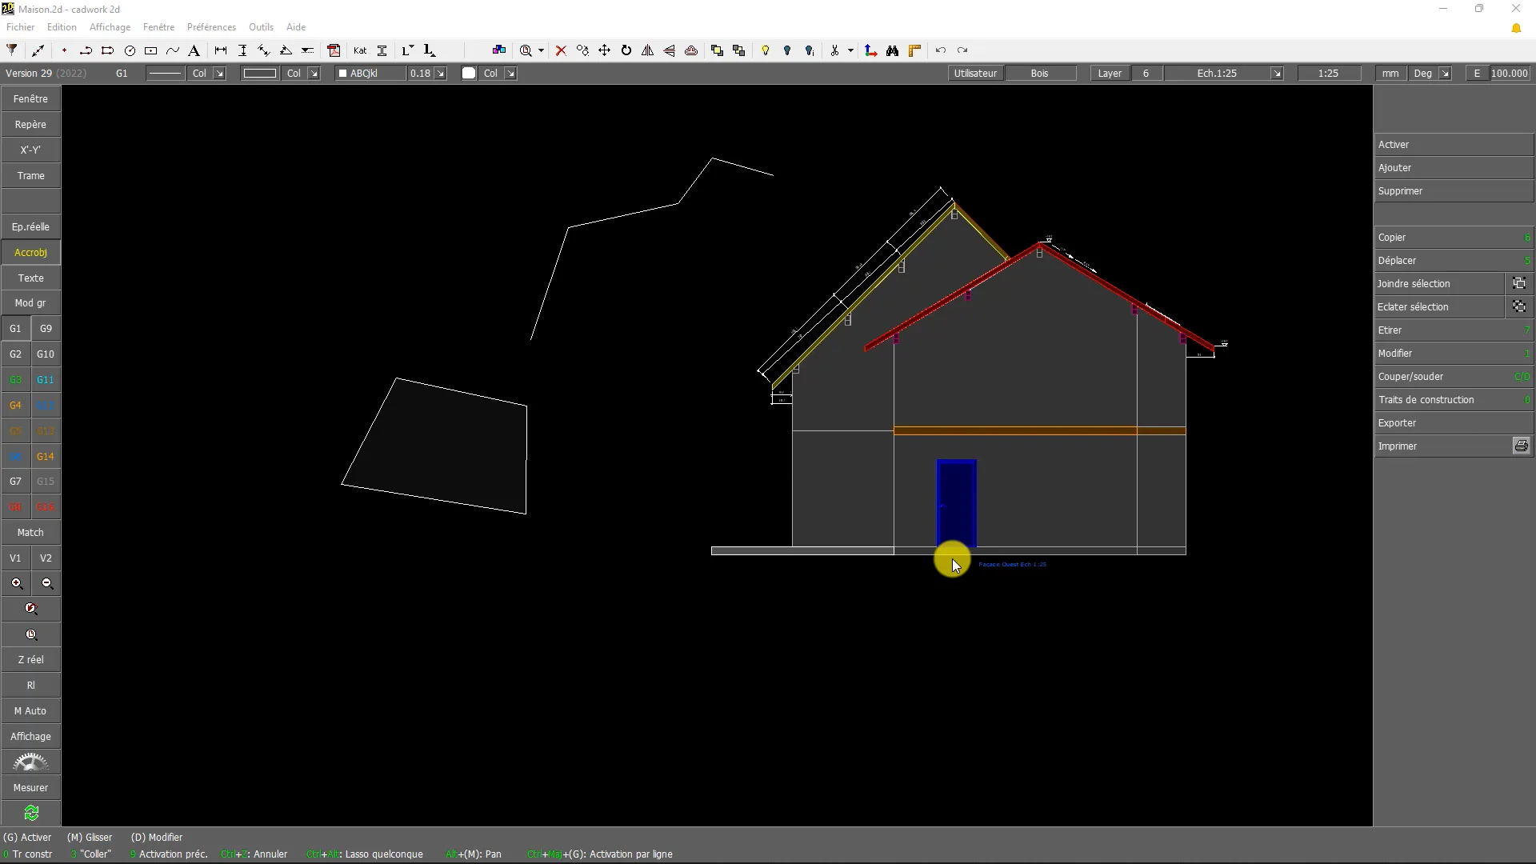Screen dimensions: 1536x864
Task: Click the rotate icon in toolbar
Action: (x=626, y=50)
